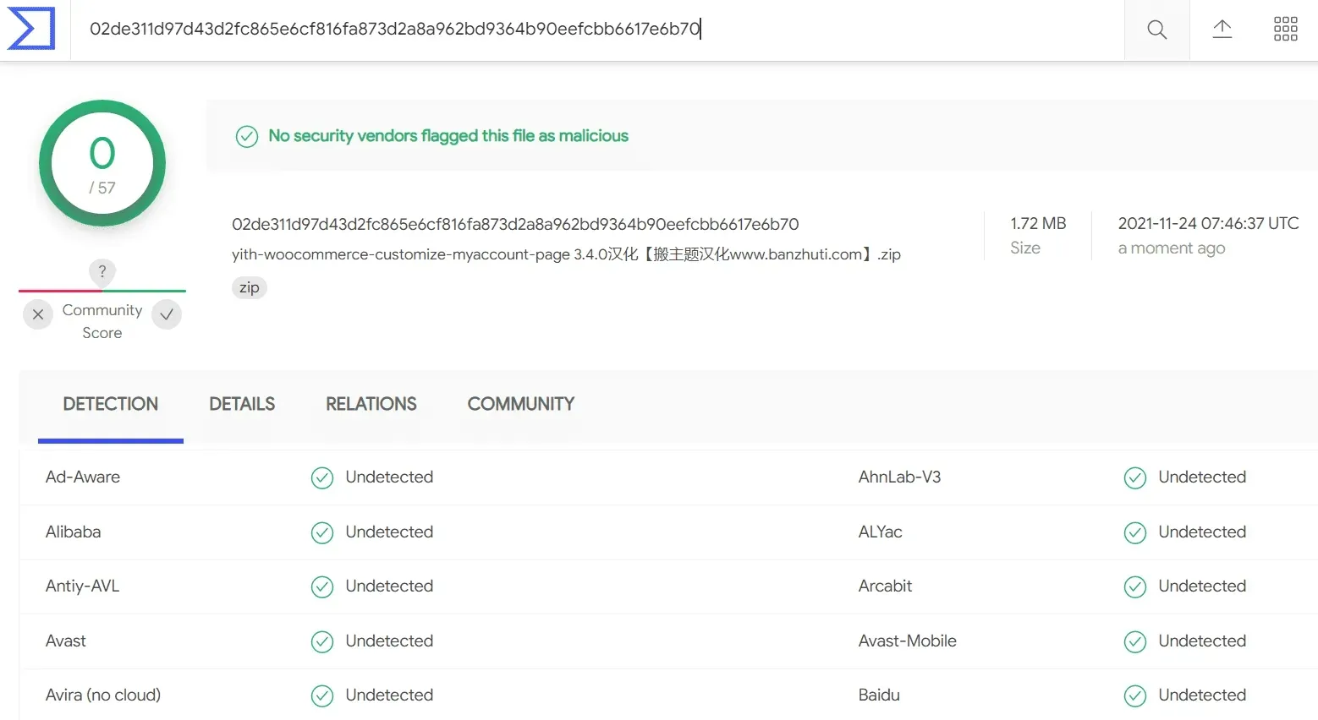Image resolution: width=1318 pixels, height=720 pixels.
Task: Click the Alibaba vendor name
Action: pos(74,532)
